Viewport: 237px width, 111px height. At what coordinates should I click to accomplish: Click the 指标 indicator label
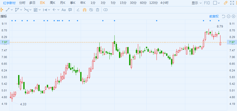coord(4,16)
